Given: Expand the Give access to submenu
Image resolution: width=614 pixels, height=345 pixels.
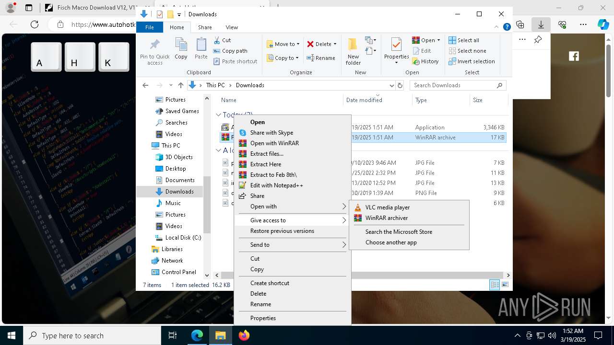Looking at the screenshot, I should (x=293, y=220).
